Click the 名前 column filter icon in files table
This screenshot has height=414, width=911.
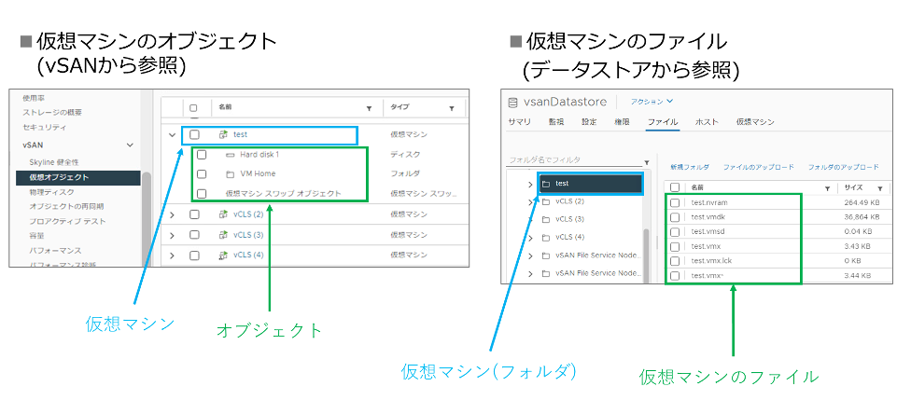point(827,188)
